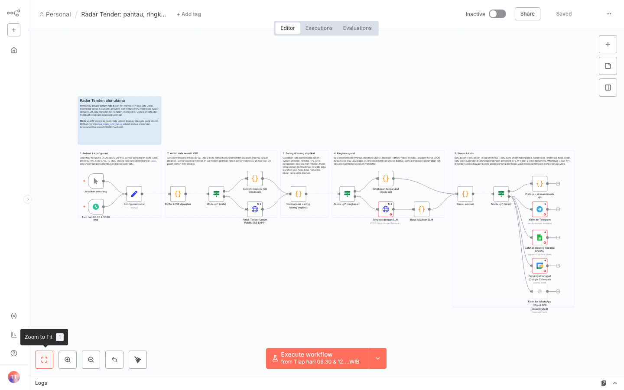
Task: Open the Help question mark icon
Action: click(x=14, y=353)
